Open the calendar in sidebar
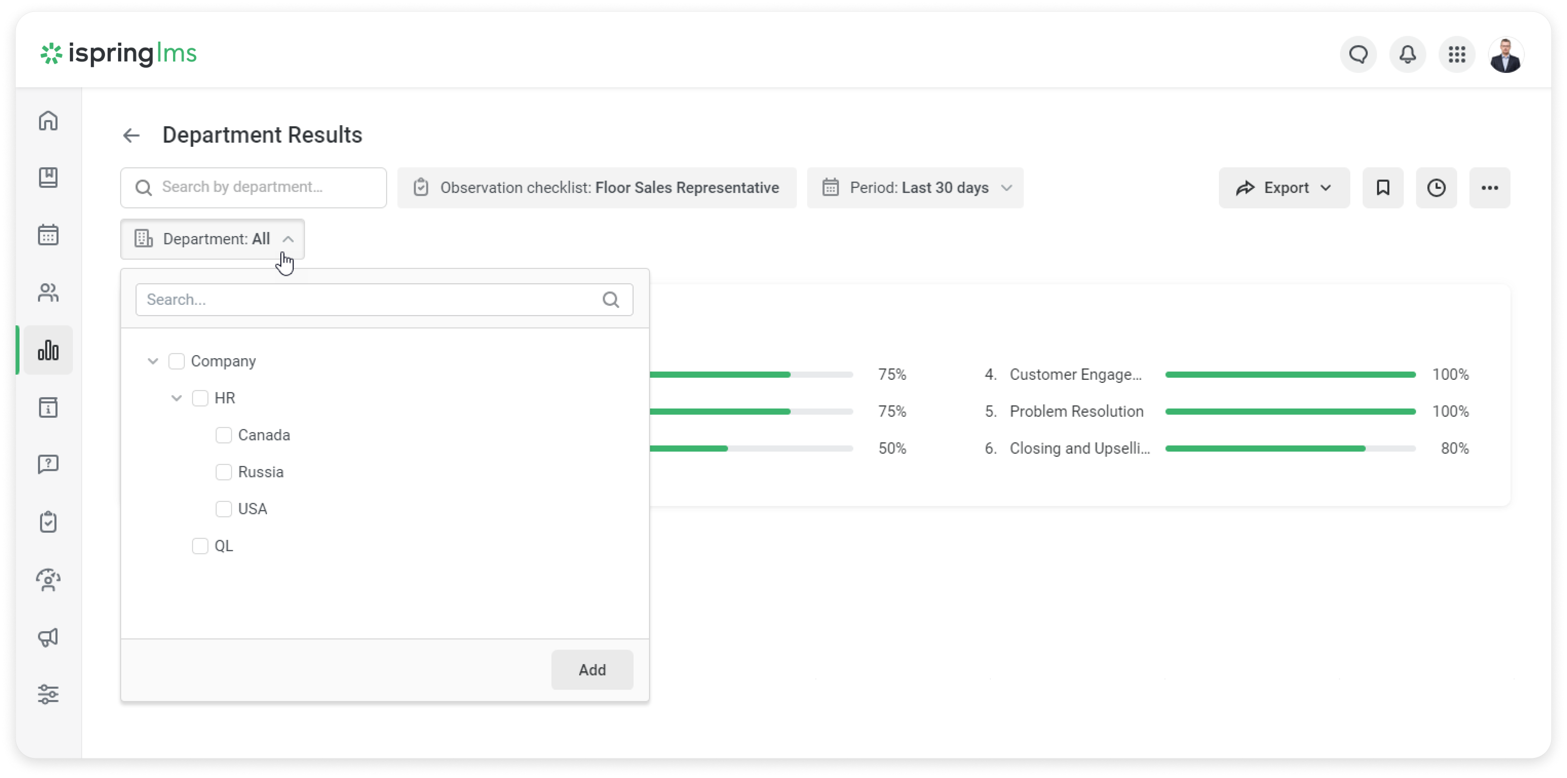 coord(48,235)
